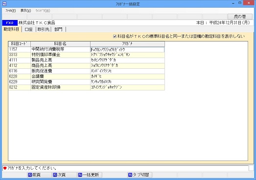Click the 科目コード column header
Screen dimensions: 256x180
[x=19, y=44]
